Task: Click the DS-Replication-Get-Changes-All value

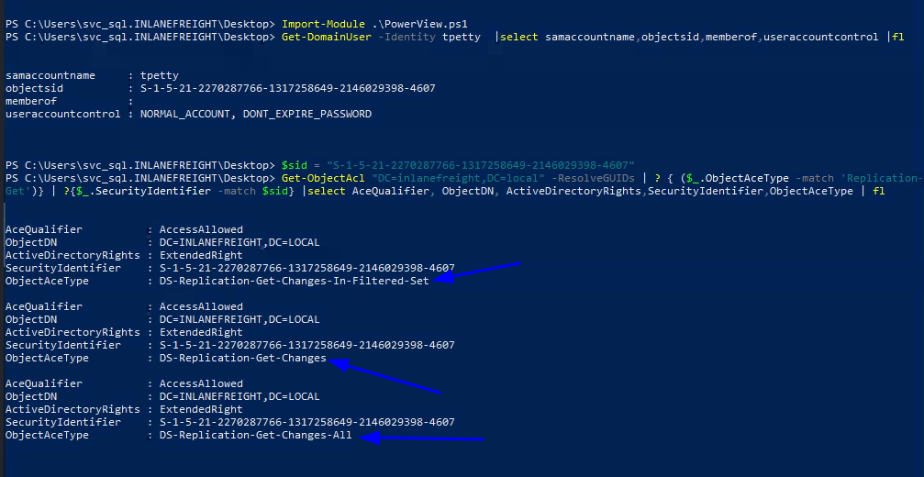Action: (255, 436)
